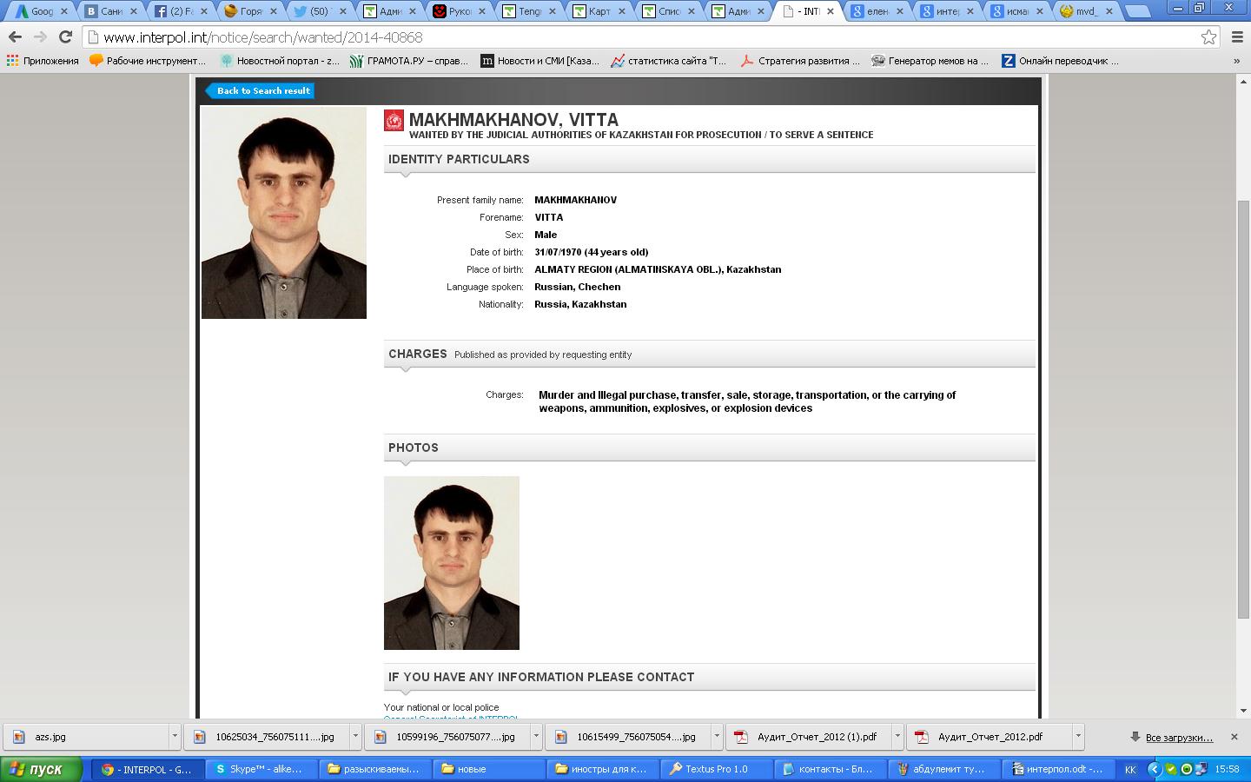
Task: Click the page vertical scrollbar
Action: 1243,408
